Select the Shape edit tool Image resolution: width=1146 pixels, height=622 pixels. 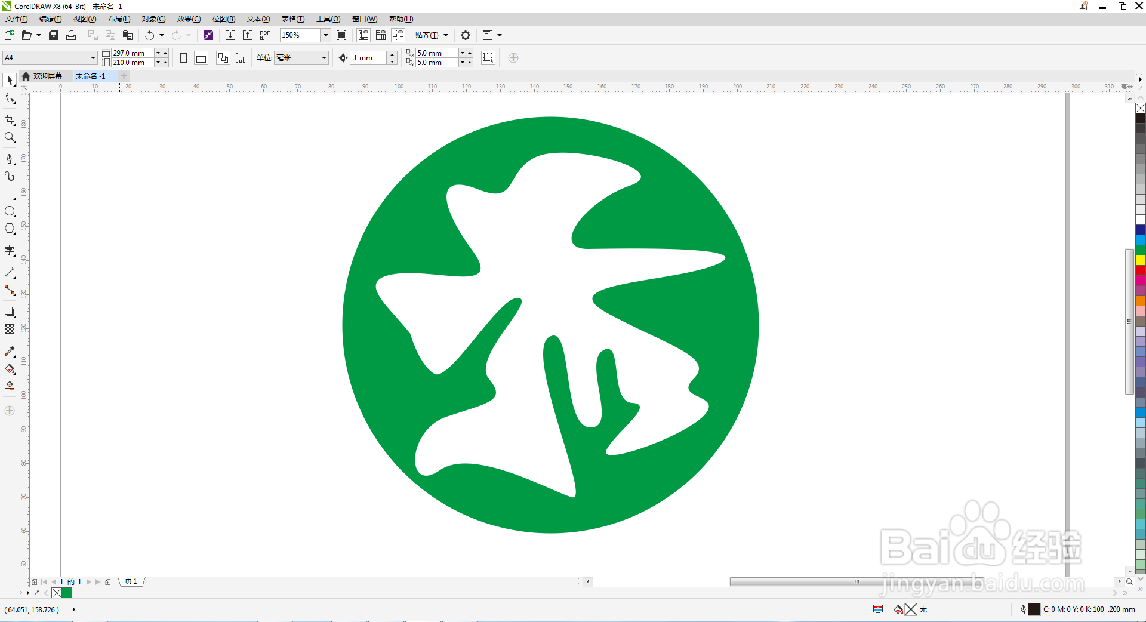pos(10,98)
